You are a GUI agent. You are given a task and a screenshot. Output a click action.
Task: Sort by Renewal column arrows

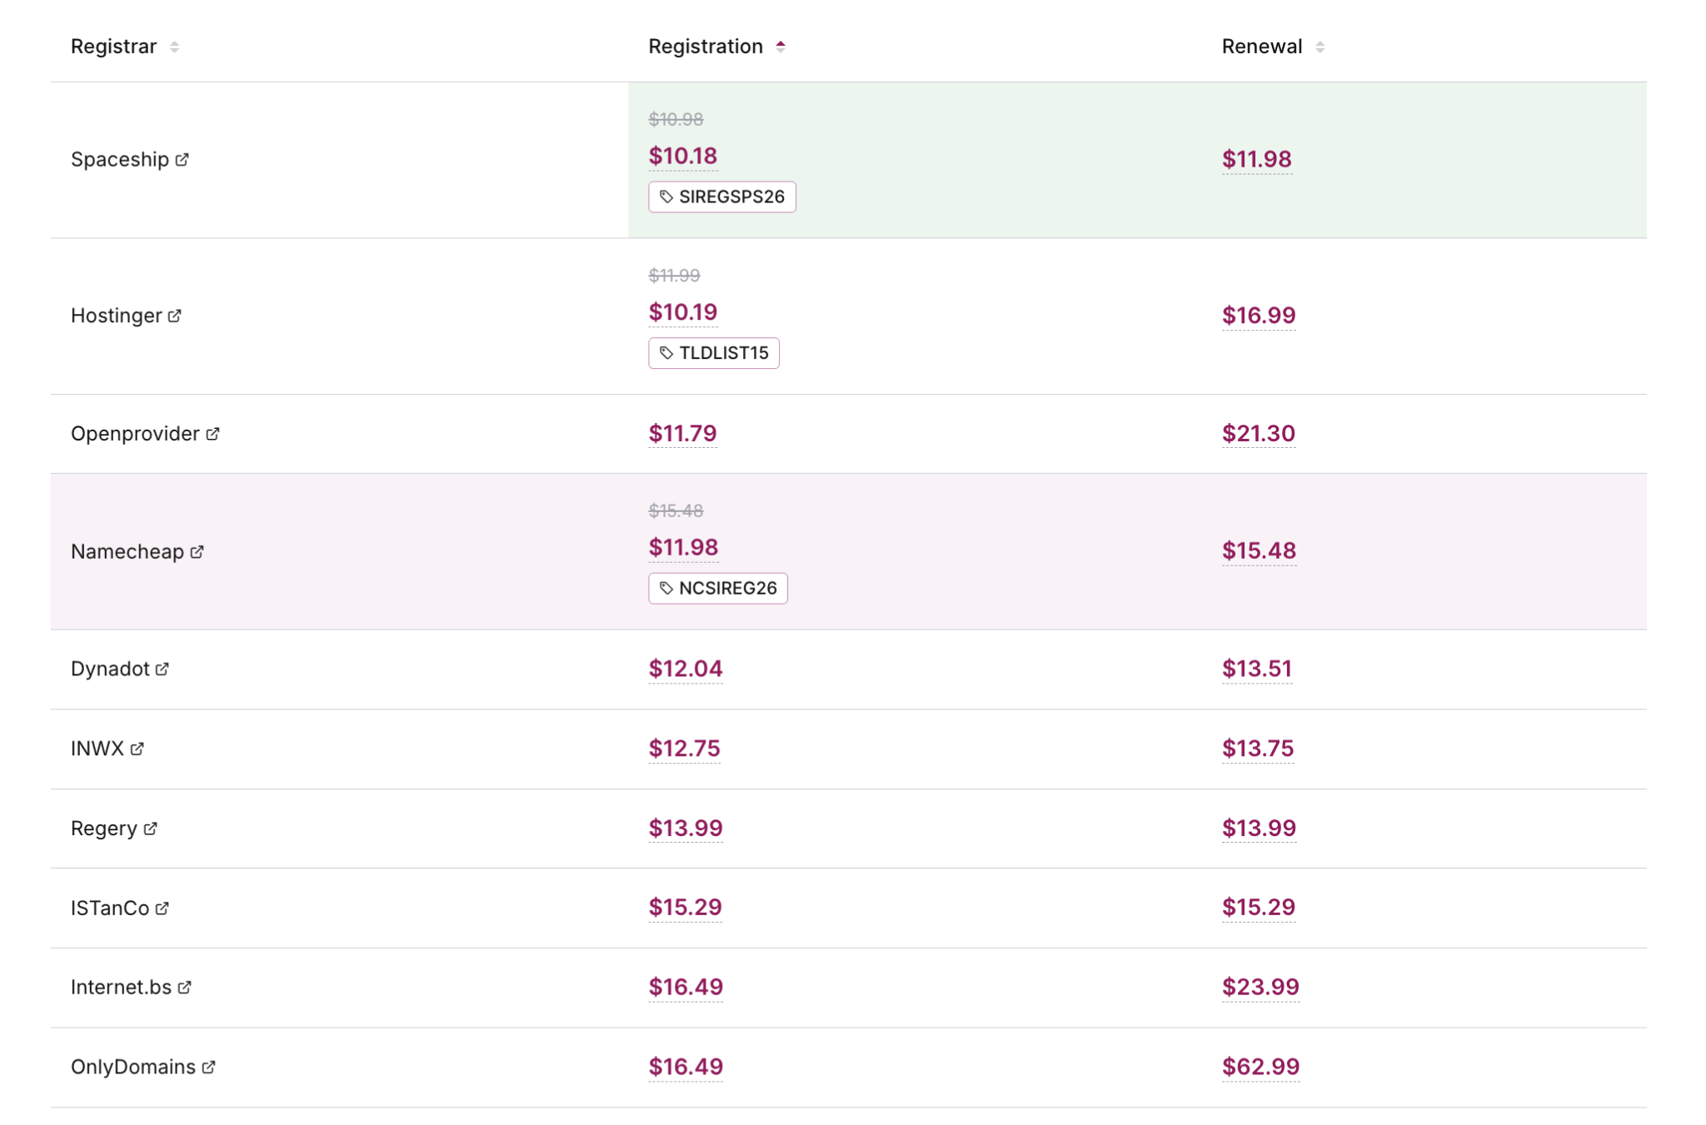[1320, 47]
